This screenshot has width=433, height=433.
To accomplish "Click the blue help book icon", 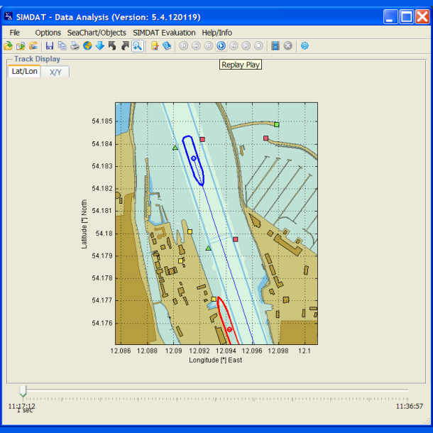I will pos(167,46).
